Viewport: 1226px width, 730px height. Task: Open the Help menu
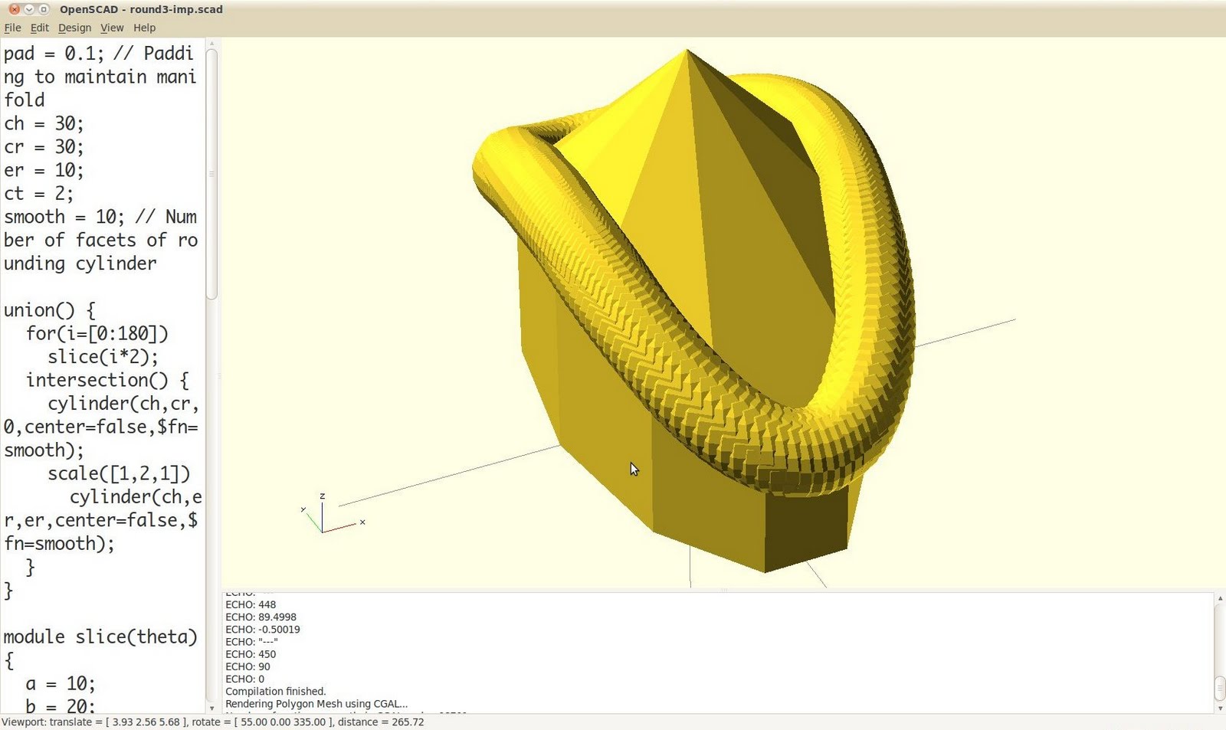[144, 28]
